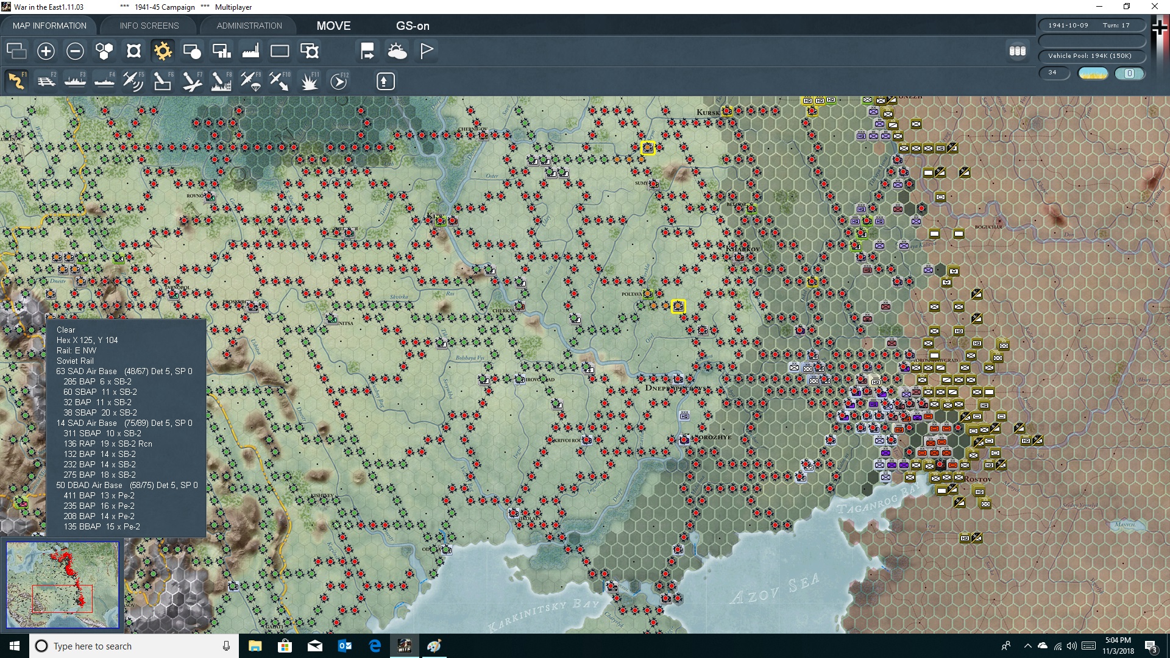Image resolution: width=1170 pixels, height=658 pixels.
Task: Click the four-cornered ring toolbar icon
Action: [x=133, y=51]
